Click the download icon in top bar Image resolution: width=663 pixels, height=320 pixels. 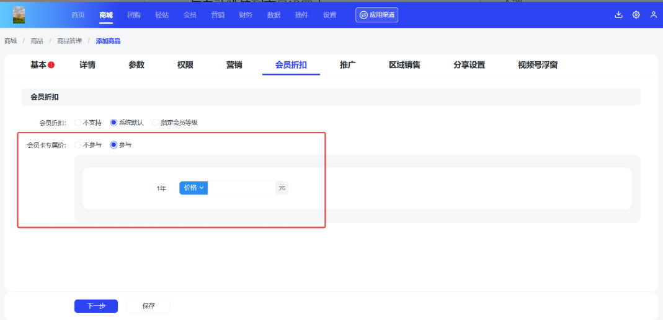coord(618,15)
